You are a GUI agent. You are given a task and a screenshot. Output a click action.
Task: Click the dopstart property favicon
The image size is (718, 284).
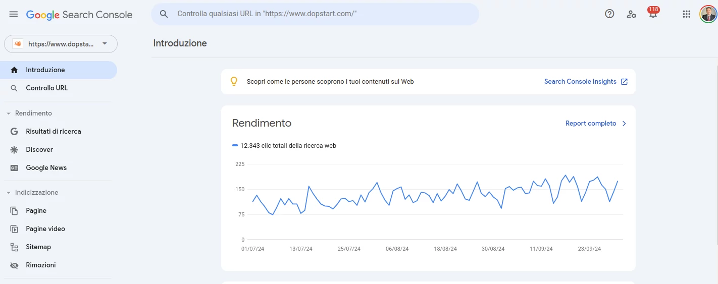[18, 44]
